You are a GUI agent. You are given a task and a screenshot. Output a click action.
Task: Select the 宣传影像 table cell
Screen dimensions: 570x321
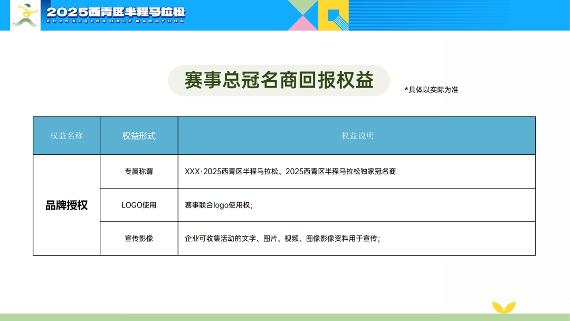[139, 239]
